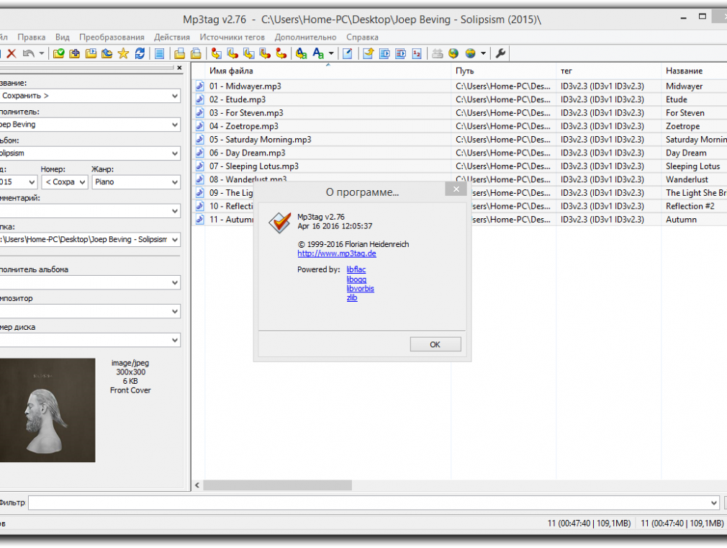The width and height of the screenshot is (727, 548).
Task: Click the blue Refresh arrows icon
Action: coord(140,53)
